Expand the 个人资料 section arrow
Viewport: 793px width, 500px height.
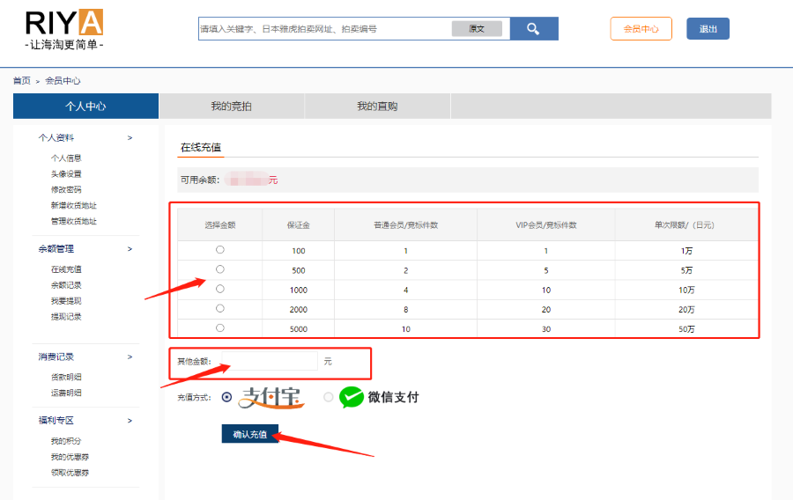(x=130, y=137)
